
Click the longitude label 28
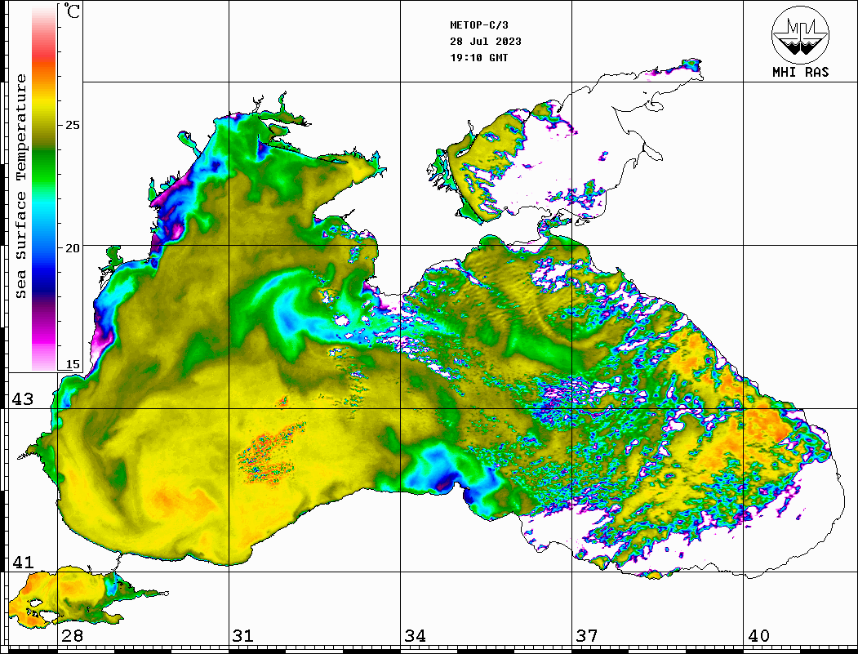(72, 635)
